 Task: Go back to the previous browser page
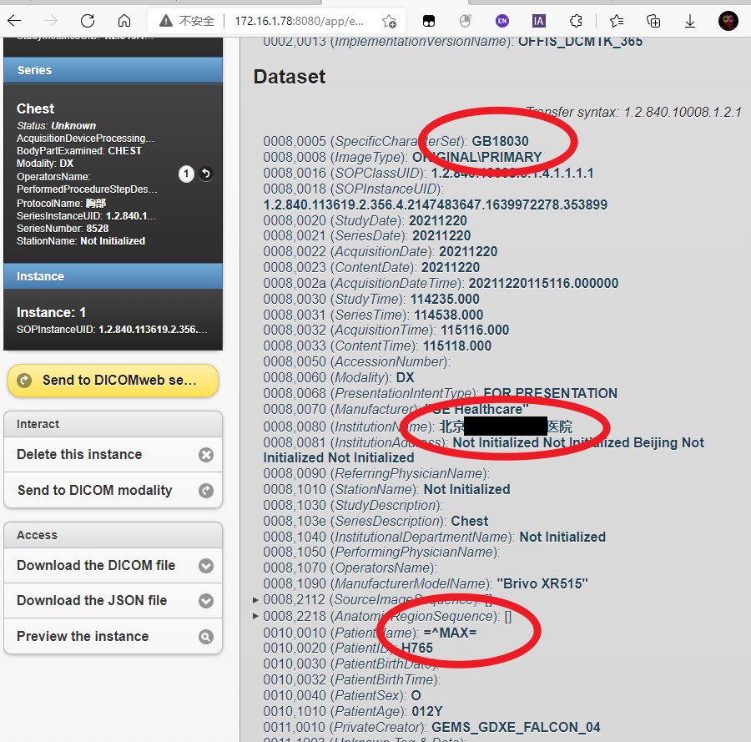(x=14, y=20)
